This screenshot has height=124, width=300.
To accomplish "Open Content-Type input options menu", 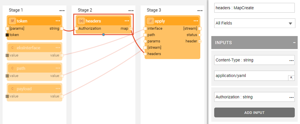I will (291, 61).
